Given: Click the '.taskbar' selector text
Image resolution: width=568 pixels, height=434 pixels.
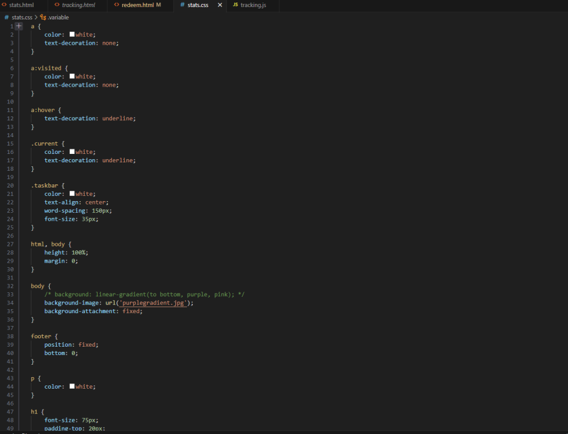Looking at the screenshot, I should click(x=44, y=186).
